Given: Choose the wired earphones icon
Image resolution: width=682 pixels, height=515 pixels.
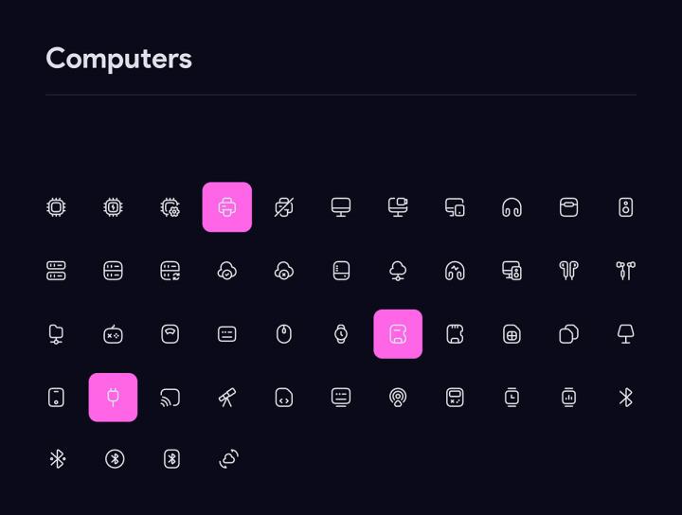Looking at the screenshot, I should [x=625, y=271].
